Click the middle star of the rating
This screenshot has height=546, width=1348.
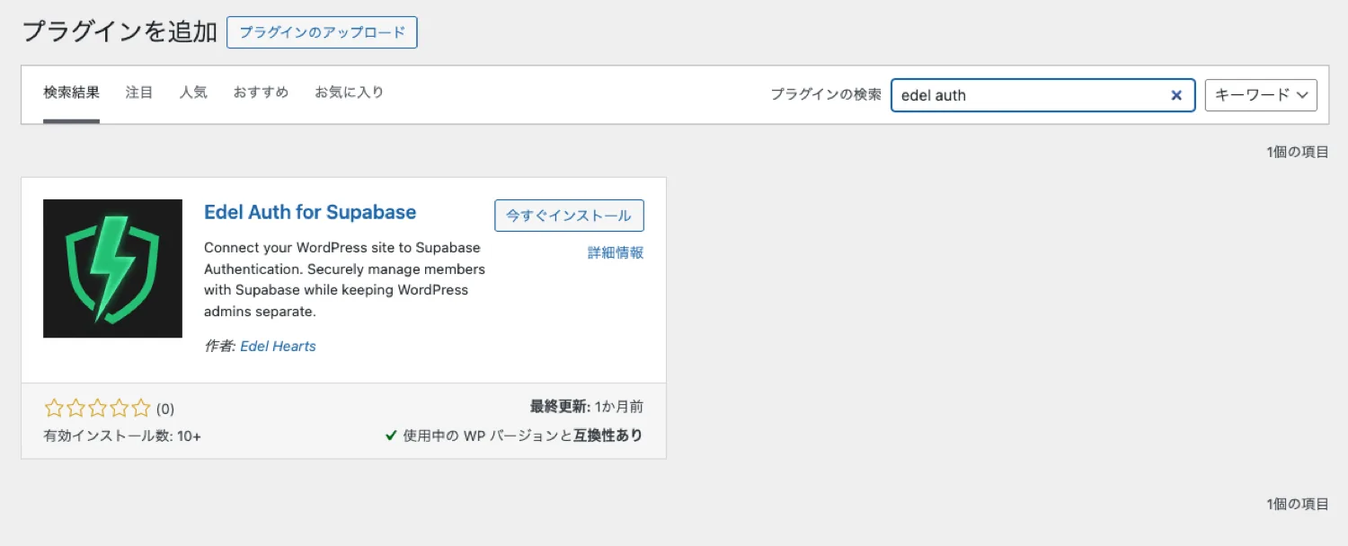pyautogui.click(x=97, y=408)
